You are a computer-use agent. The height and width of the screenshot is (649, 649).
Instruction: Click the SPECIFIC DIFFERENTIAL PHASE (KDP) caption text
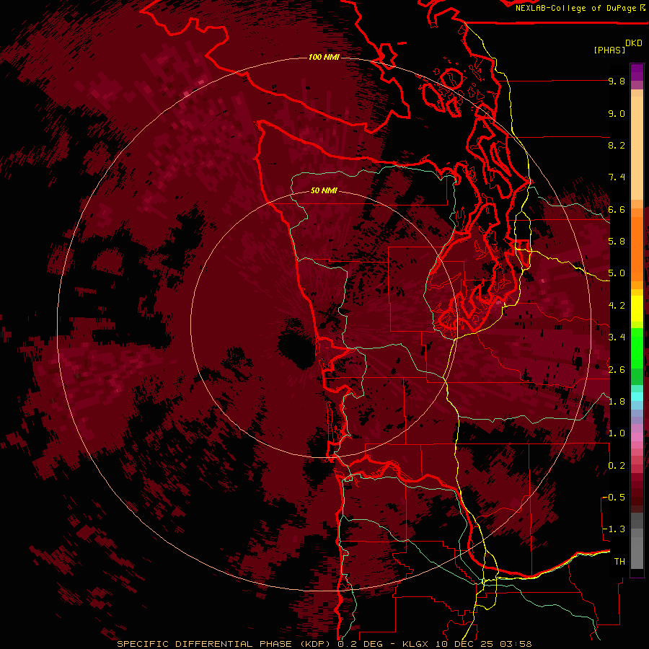click(x=226, y=644)
